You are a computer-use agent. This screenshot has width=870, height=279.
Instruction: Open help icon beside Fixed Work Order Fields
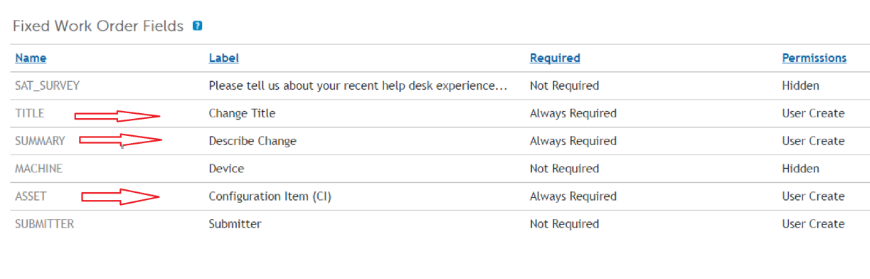198,26
